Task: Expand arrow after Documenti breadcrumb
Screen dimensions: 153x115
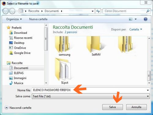Action: pos(62,11)
